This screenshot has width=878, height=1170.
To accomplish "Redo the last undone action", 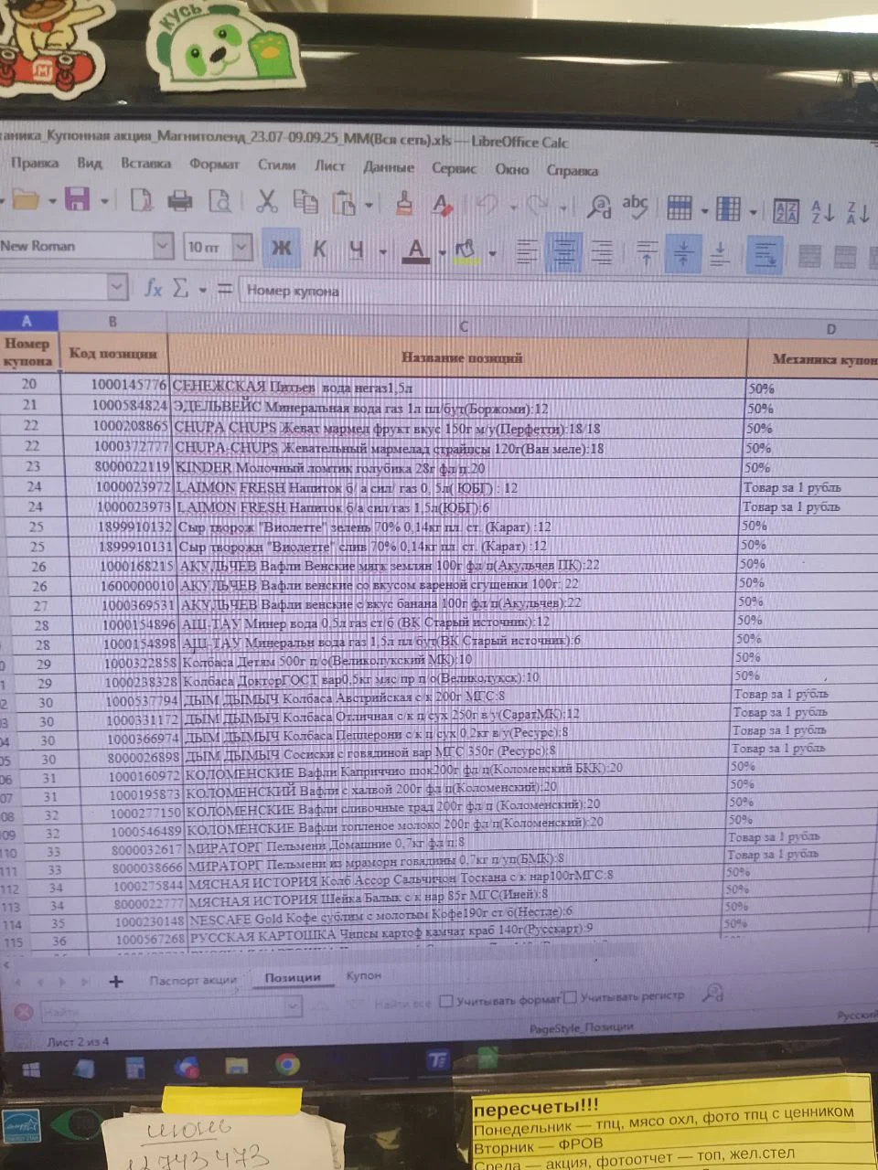I will pos(538,206).
